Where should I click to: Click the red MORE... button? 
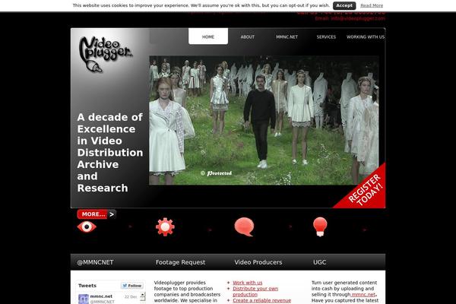[97, 214]
